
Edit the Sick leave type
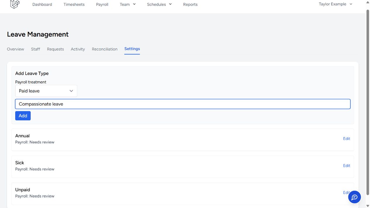point(347,166)
